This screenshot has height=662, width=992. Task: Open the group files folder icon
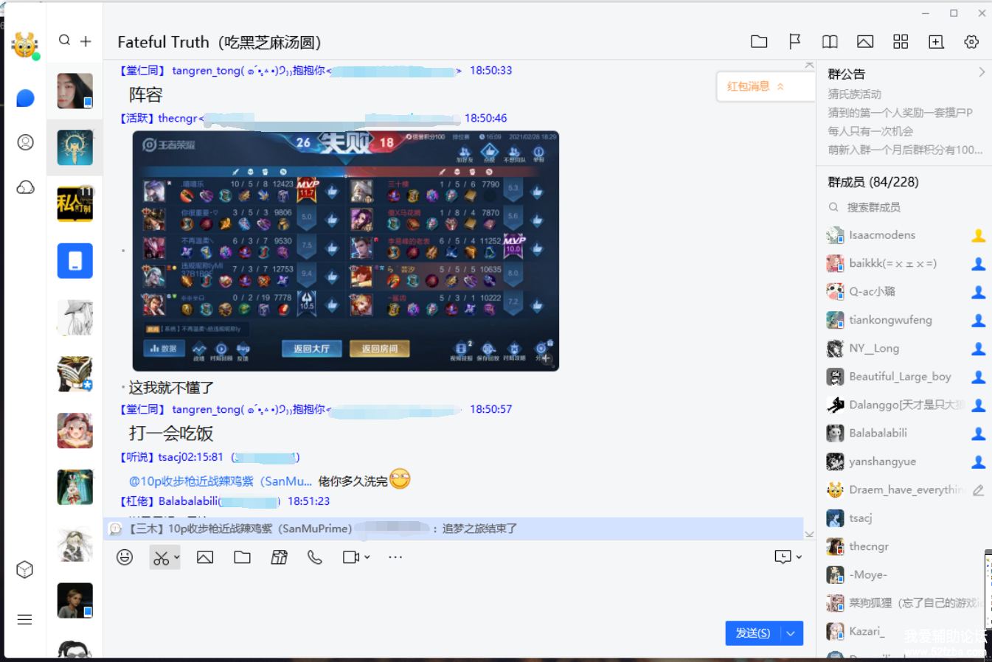pyautogui.click(x=759, y=42)
